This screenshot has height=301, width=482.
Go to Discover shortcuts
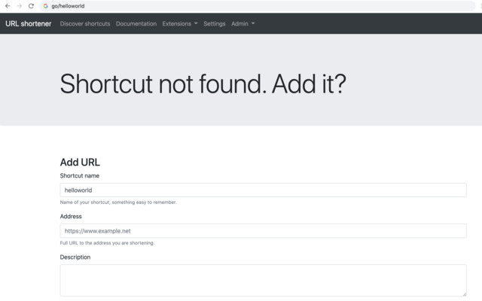(85, 23)
